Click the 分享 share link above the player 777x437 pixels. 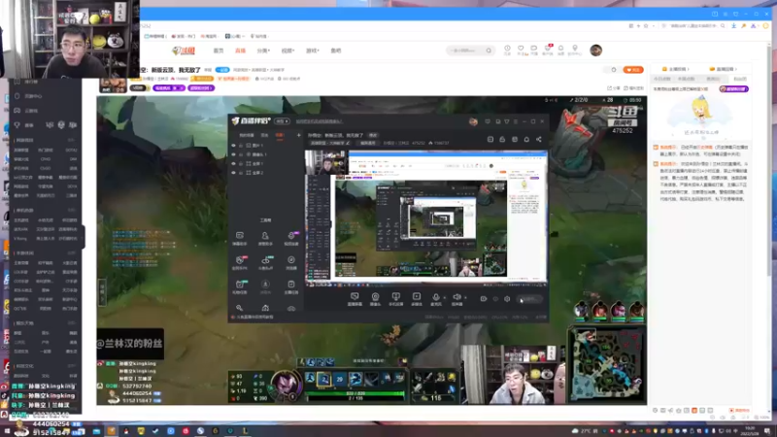coord(614,88)
